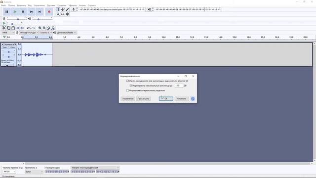
Task: Click the Zoom Out magnifier icon
Action: (44, 28)
